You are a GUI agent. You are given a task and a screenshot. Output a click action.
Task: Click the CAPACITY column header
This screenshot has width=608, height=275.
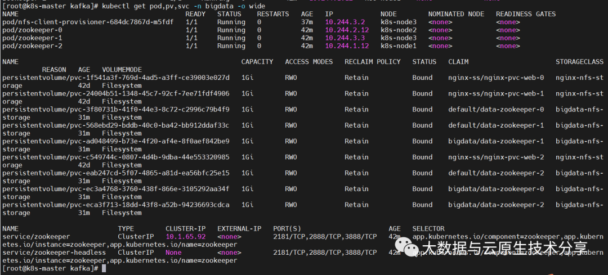[x=257, y=62]
